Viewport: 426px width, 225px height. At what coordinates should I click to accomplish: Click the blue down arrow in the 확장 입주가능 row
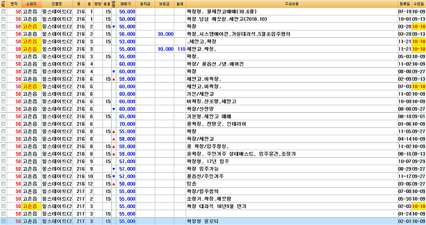click(x=114, y=169)
